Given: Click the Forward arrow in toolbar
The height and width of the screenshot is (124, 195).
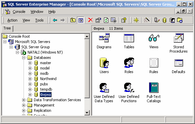Looking at the screenshot, I should [x=63, y=20].
